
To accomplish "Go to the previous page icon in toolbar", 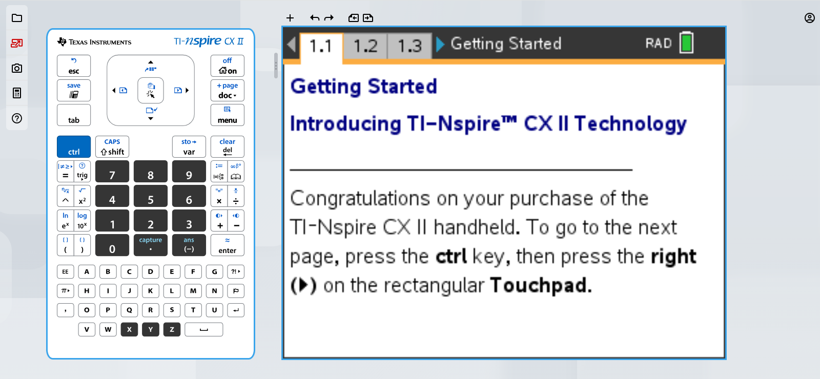I will (x=354, y=18).
